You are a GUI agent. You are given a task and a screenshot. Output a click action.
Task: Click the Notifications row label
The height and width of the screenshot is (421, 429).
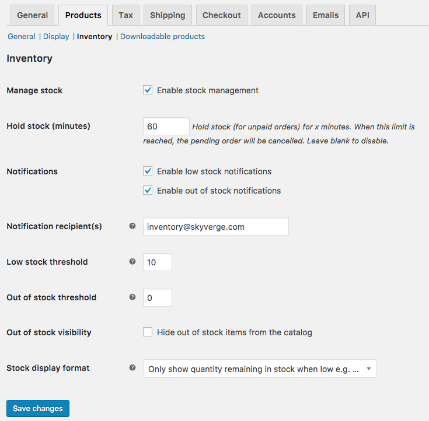pos(32,171)
